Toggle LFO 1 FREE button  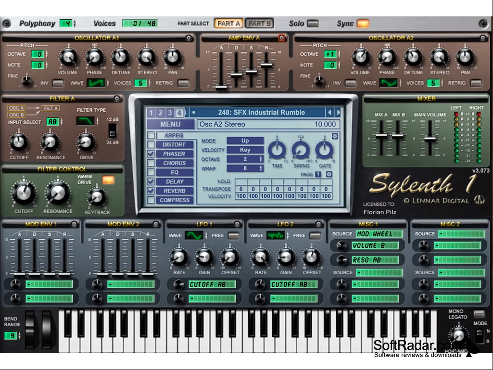tap(234, 235)
